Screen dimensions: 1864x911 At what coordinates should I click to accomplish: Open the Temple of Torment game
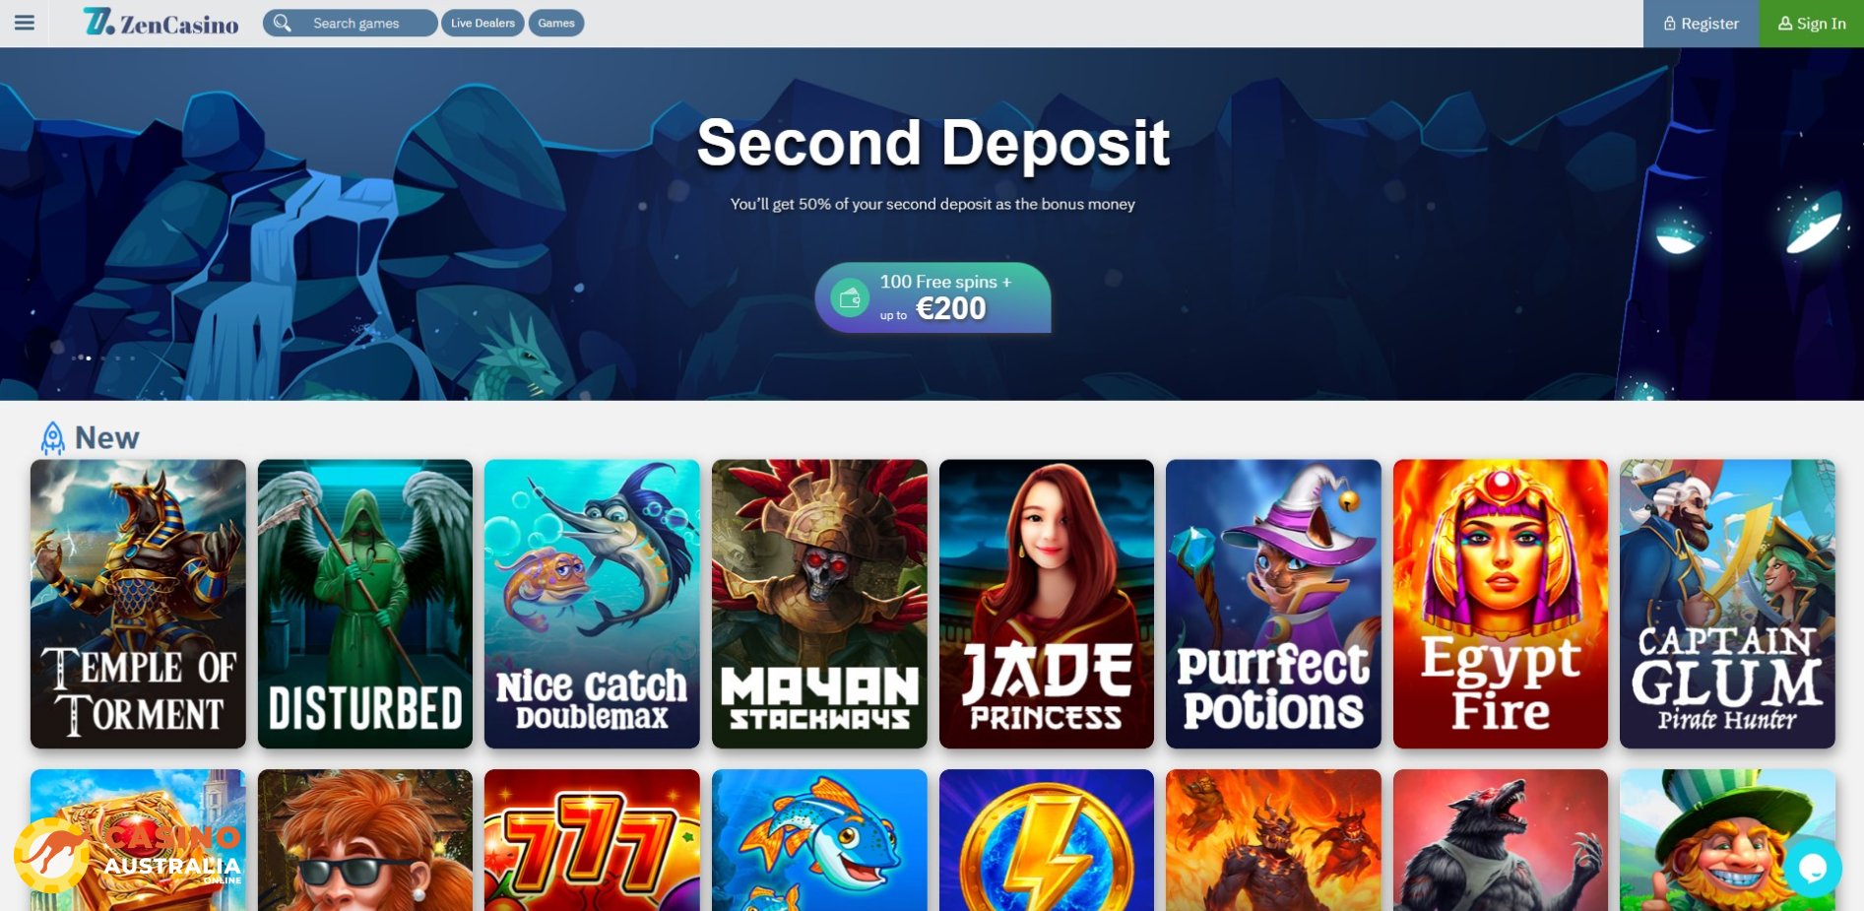click(x=138, y=604)
